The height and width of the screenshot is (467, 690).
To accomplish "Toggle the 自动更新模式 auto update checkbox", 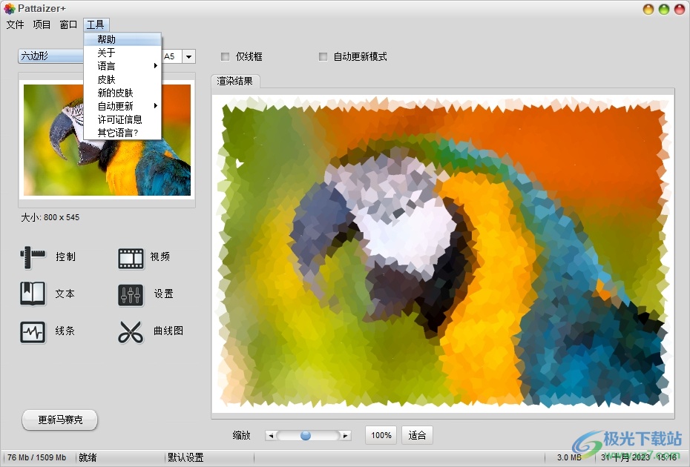I will (x=323, y=57).
